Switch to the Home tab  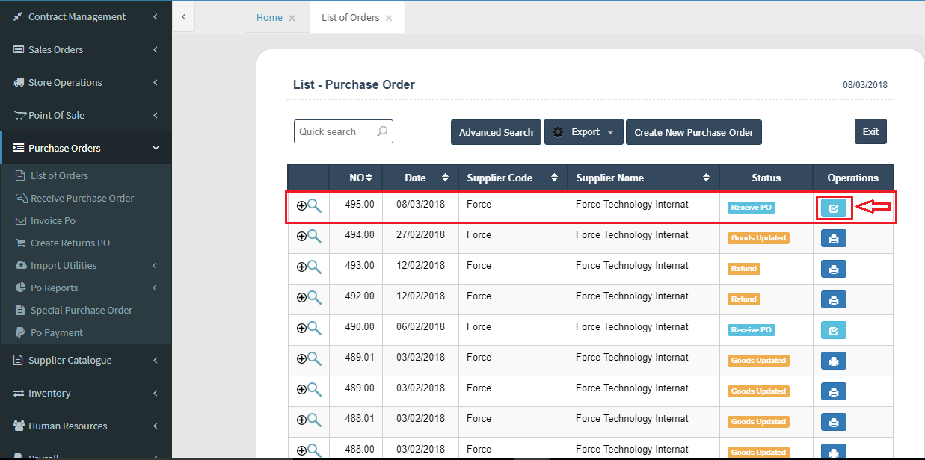coord(269,18)
